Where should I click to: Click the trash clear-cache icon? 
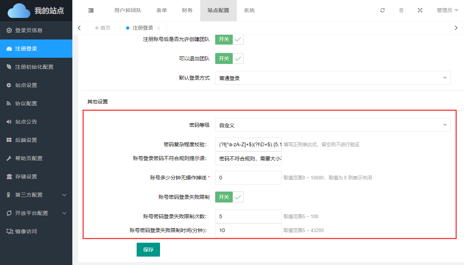point(401,11)
